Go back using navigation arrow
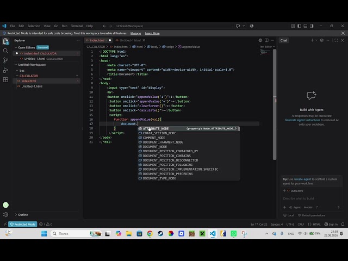348x261 pixels. (x=104, y=26)
